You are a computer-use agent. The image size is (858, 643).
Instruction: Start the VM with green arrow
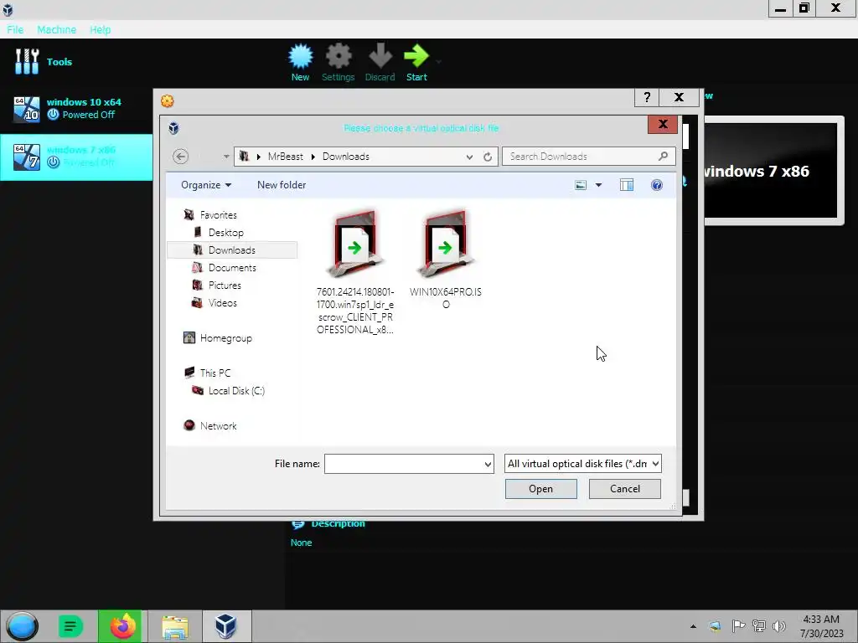point(416,56)
